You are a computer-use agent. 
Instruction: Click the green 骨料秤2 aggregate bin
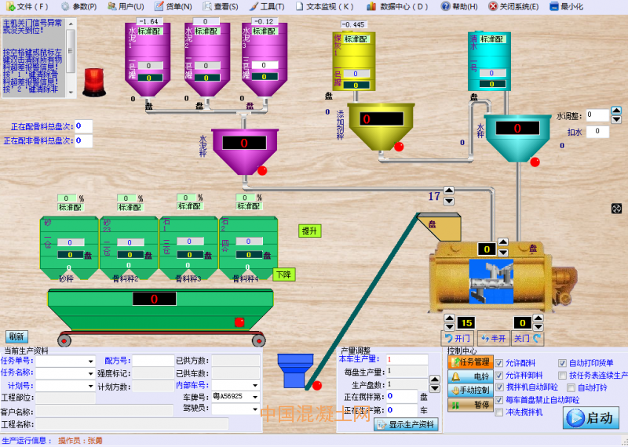[129, 248]
